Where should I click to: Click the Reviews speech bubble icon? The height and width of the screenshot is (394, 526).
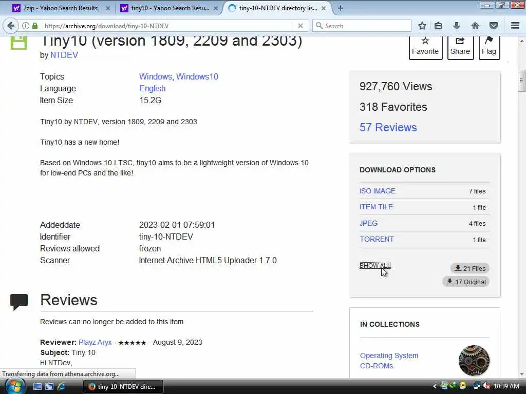19,302
